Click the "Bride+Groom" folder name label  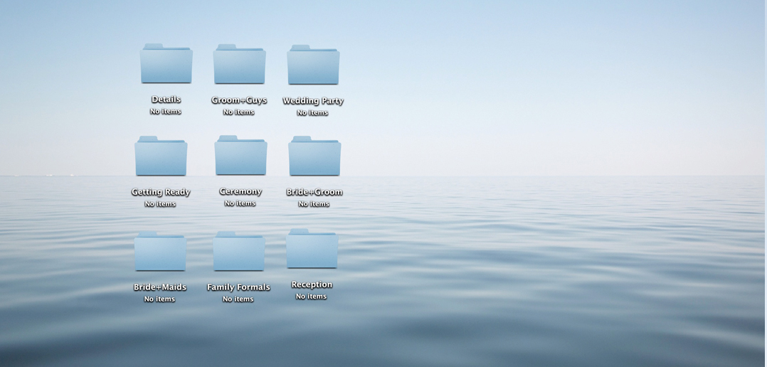click(x=314, y=192)
